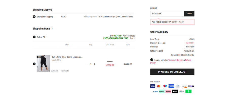Click the Apple Pay icon
The width and height of the screenshot is (228, 101).
pos(175,91)
